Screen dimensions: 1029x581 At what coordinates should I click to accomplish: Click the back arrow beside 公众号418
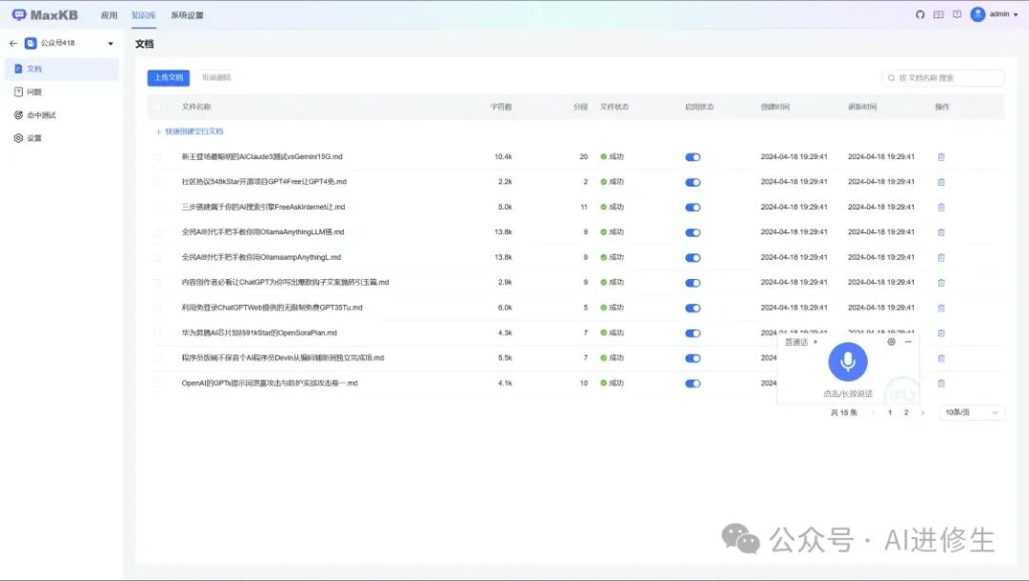tap(13, 43)
